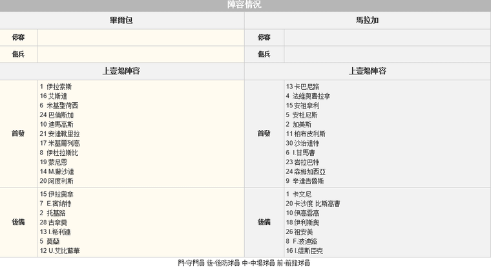
Task: Click player 10 迪馬高斯
Action: [57, 124]
